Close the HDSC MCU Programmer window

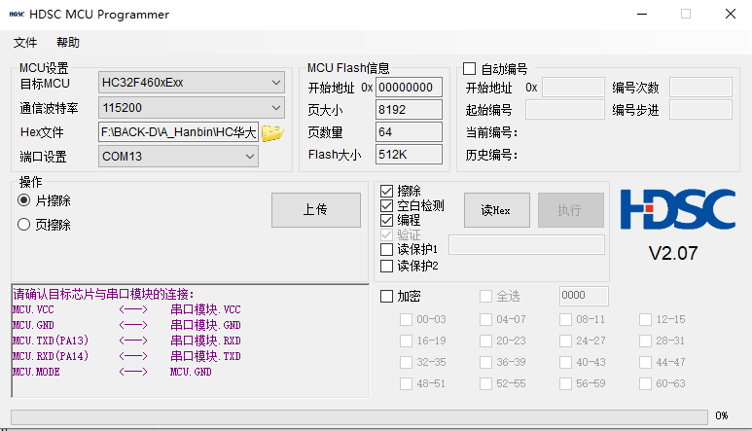pyautogui.click(x=731, y=14)
